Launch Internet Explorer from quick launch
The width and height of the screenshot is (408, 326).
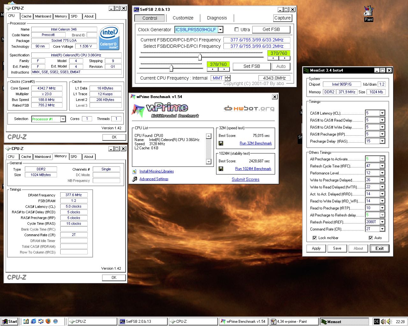[x=33, y=322]
